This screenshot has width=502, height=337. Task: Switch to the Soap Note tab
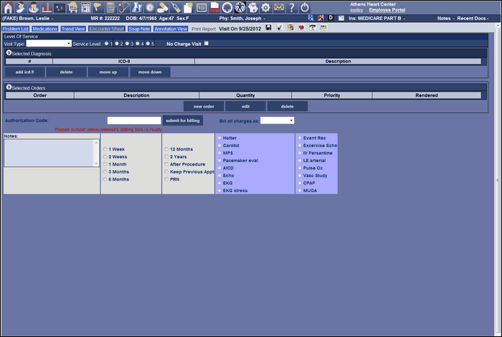[140, 29]
